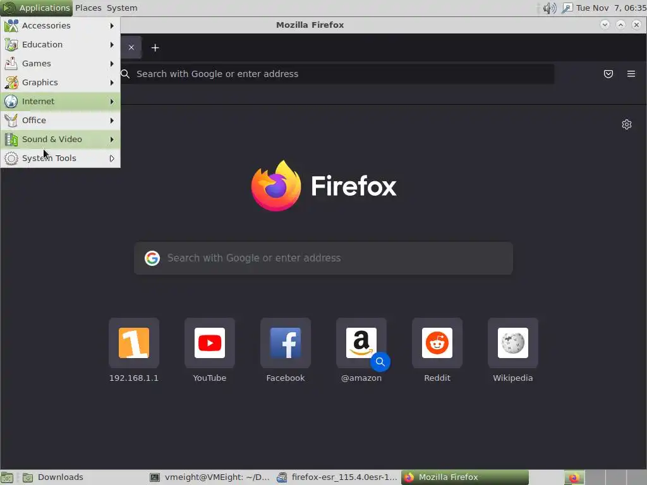Switch to vmeight@VMEight terminal taskbar window

[x=210, y=477]
